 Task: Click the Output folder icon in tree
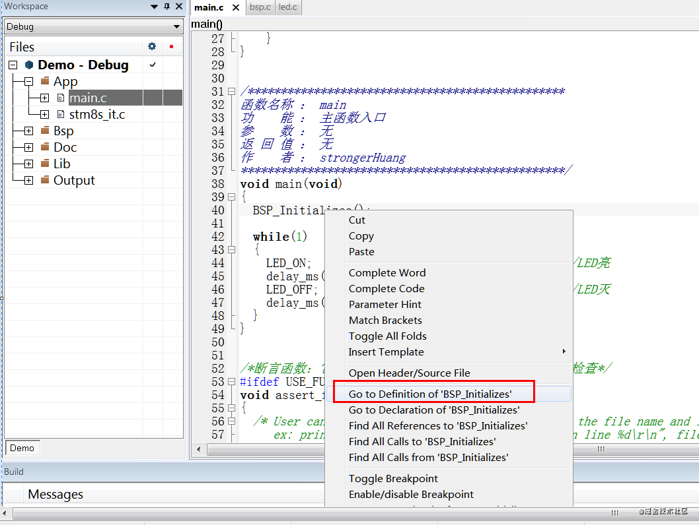pos(45,180)
